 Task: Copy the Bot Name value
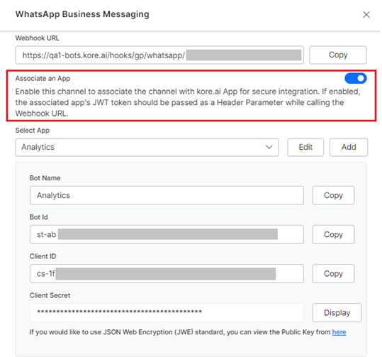click(x=333, y=195)
